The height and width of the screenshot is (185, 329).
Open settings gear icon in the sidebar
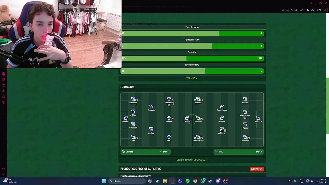pos(4,102)
